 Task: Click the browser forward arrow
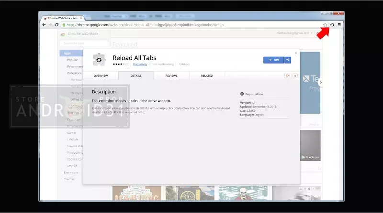click(x=50, y=25)
